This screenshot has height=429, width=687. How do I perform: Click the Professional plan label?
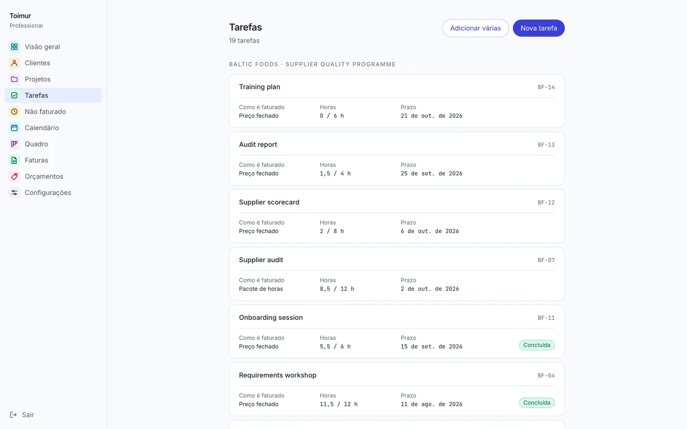click(26, 26)
